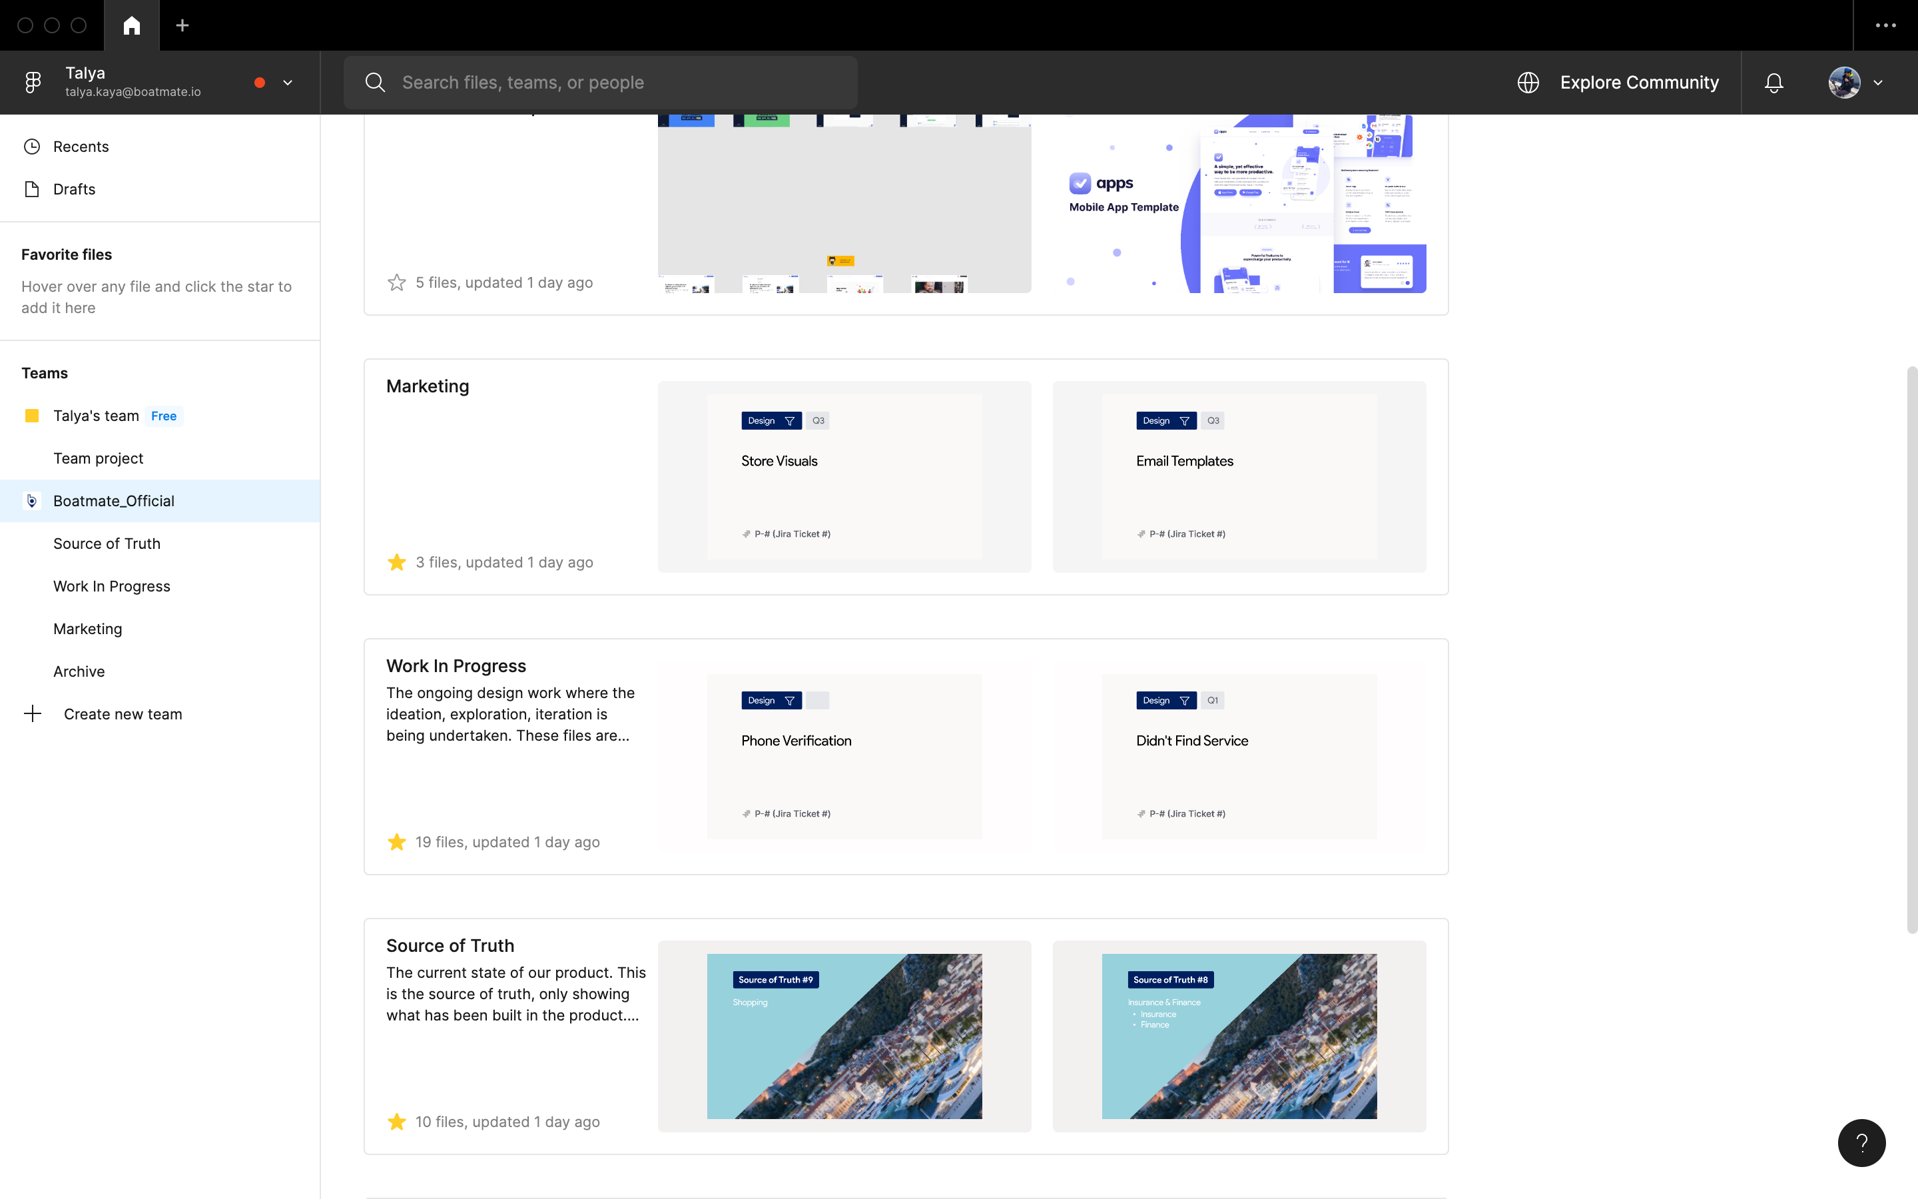The width and height of the screenshot is (1918, 1199).
Task: Unstar the Marketing project
Action: coord(396,562)
